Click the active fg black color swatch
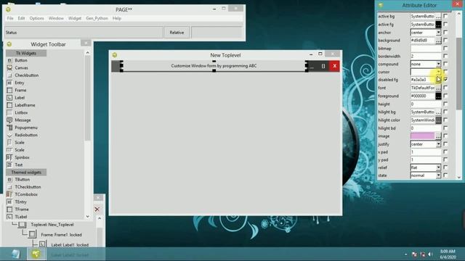The height and width of the screenshot is (261, 465). tap(438, 24)
